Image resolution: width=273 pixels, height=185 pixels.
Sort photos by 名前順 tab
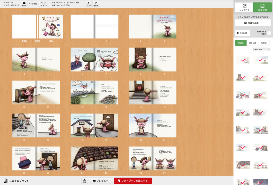point(264,43)
